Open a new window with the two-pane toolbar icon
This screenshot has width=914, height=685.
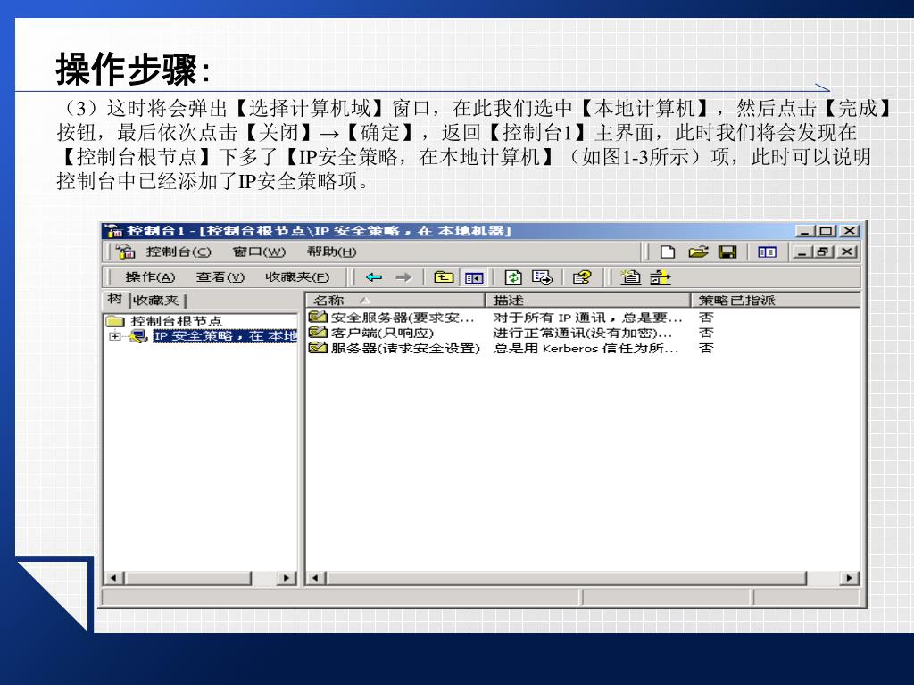(767, 252)
